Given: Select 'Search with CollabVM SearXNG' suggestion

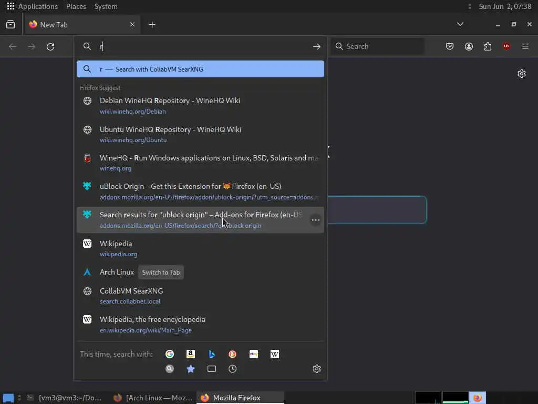Looking at the screenshot, I should click(x=200, y=69).
